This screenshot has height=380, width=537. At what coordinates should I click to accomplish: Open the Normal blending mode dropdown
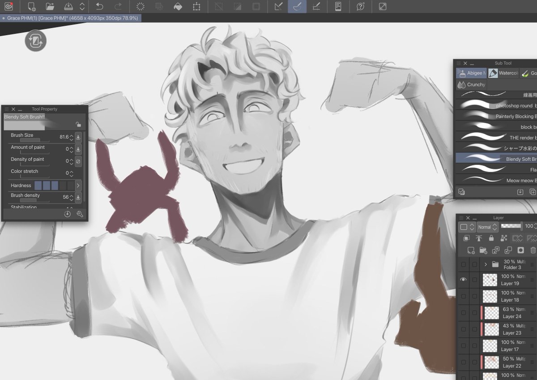pos(488,227)
